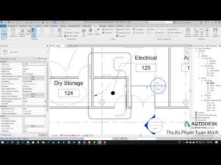The image size is (221, 165).
Task: Open the File tab
Action: coord(3,26)
